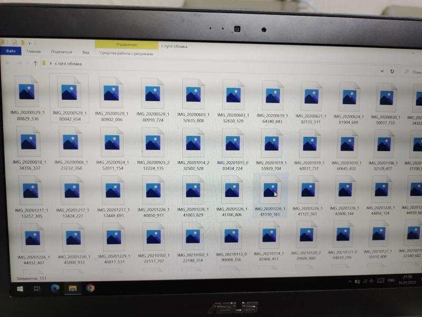Select the IMG_20200624_181904_609 image icon
Image resolution: width=422 pixels, height=317 pixels.
(x=349, y=97)
